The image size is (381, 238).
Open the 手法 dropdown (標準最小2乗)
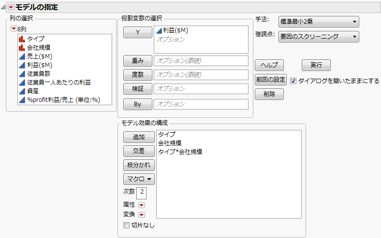[x=319, y=22]
